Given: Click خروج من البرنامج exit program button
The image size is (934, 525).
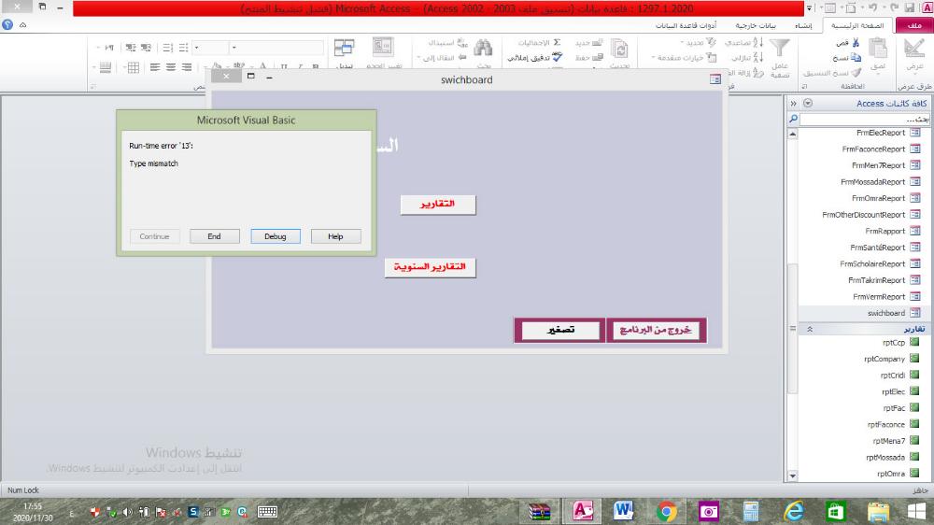Looking at the screenshot, I should 656,330.
